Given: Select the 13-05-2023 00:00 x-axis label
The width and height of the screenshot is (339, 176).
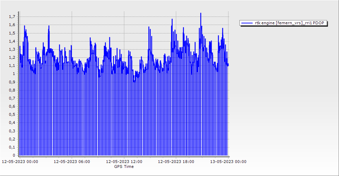Looking at the screenshot, I should click(x=228, y=162).
